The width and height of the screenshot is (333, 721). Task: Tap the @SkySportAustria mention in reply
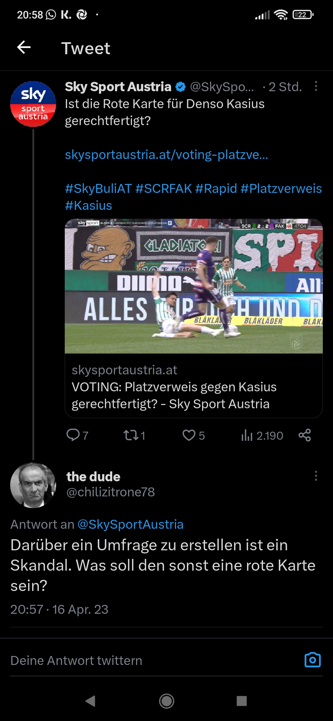(130, 524)
